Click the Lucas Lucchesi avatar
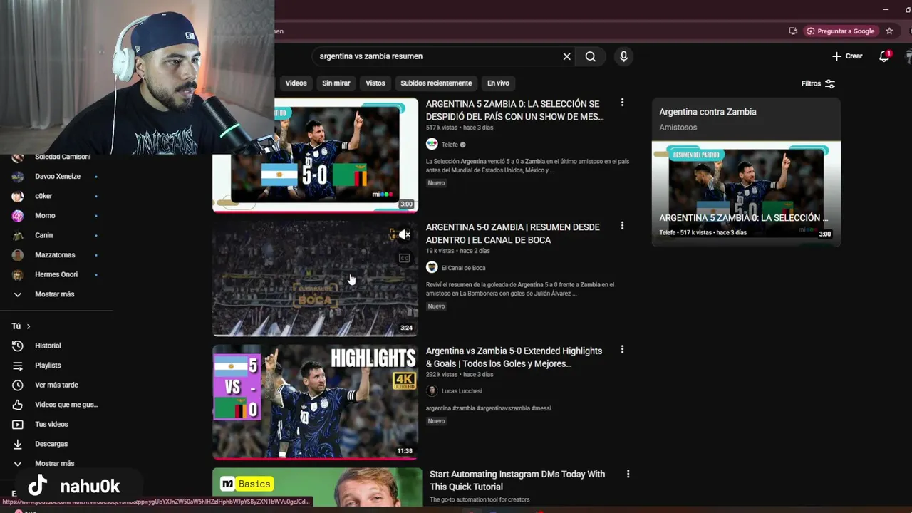 tap(432, 390)
